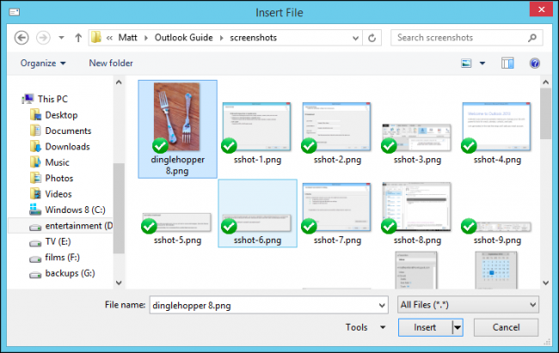Close the Insert File dialog
Viewport: 559px width, 353px height.
[x=541, y=9]
